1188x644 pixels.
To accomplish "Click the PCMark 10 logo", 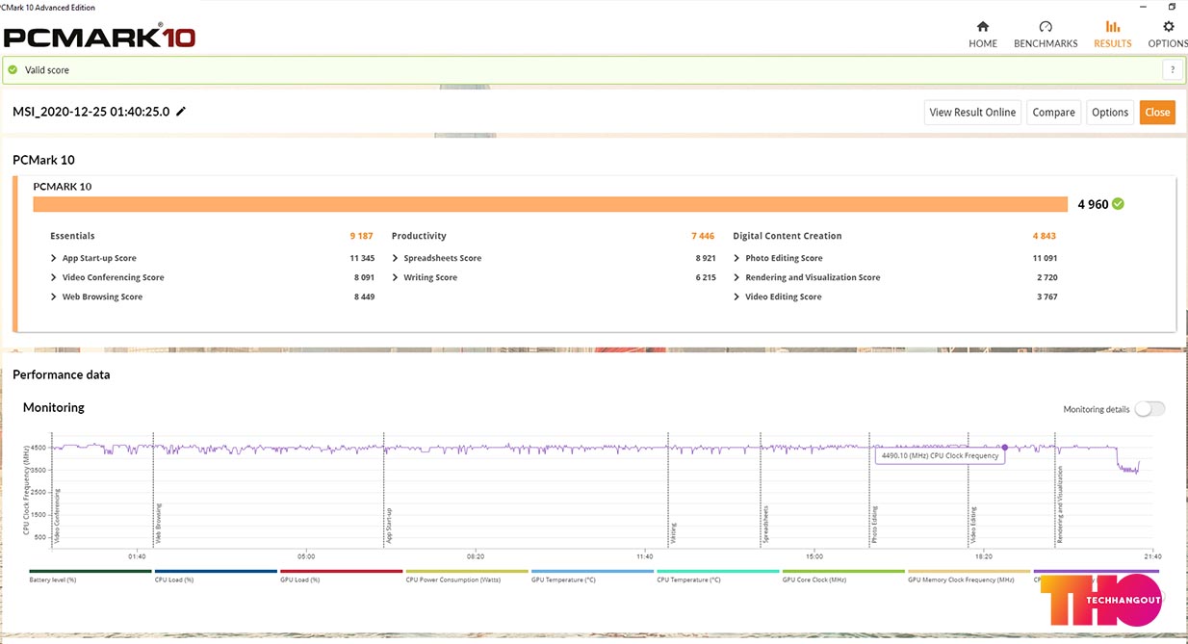I will click(99, 37).
